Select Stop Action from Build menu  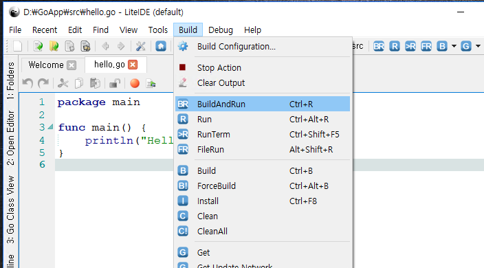[263, 68]
